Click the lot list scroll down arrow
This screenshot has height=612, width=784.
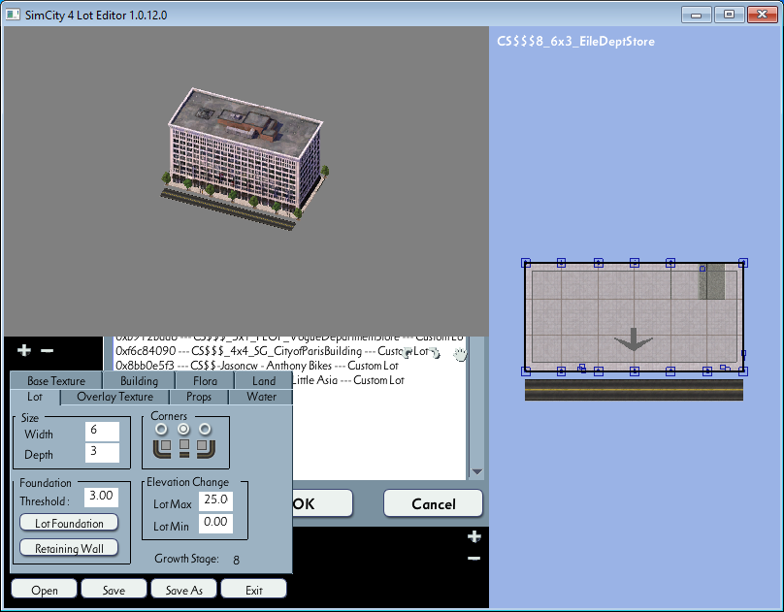[x=477, y=472]
